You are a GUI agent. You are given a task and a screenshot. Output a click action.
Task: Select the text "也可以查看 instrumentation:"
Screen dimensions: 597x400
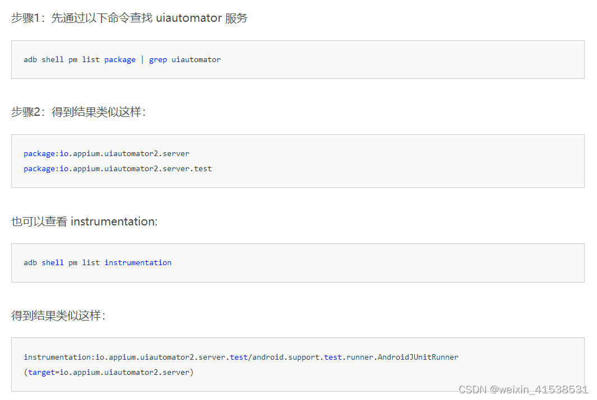pos(83,222)
